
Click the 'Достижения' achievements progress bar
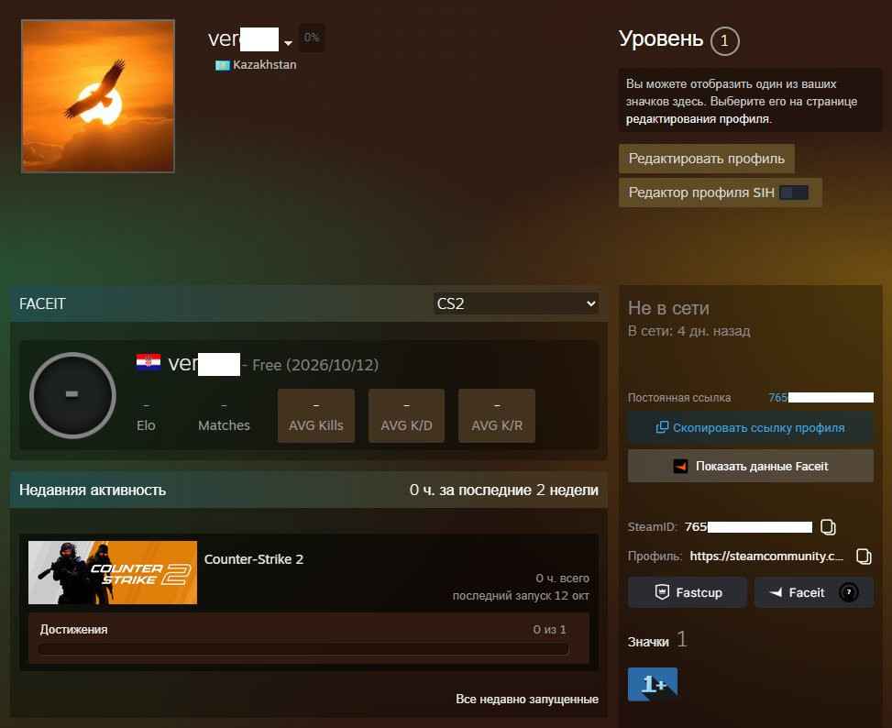tap(303, 649)
